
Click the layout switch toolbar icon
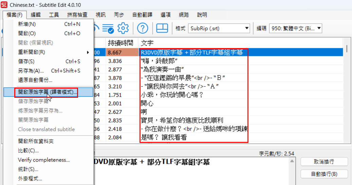click(162, 28)
